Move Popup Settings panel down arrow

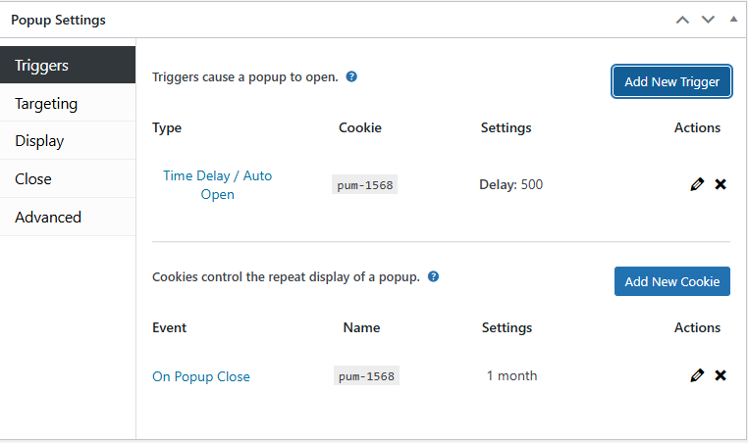point(708,20)
